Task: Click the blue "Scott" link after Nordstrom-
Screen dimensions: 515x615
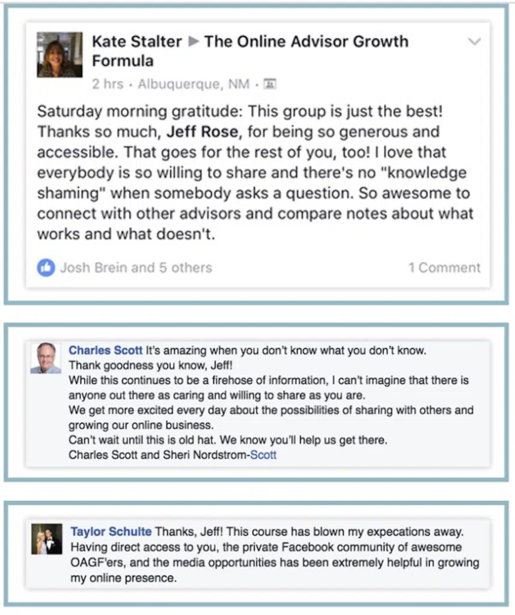Action: (263, 455)
